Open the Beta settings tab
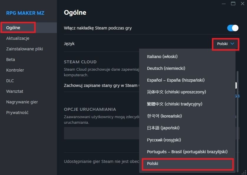This screenshot has width=247, height=175. [11, 60]
